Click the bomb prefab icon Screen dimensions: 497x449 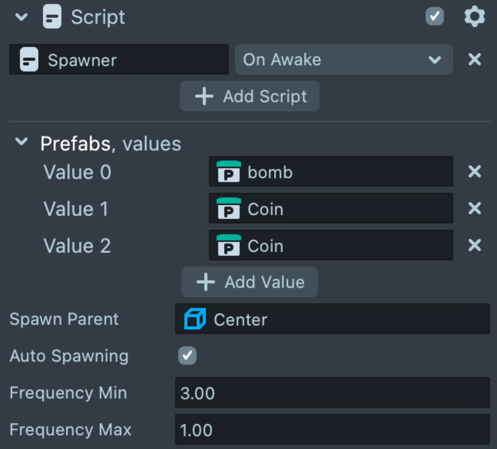[228, 172]
